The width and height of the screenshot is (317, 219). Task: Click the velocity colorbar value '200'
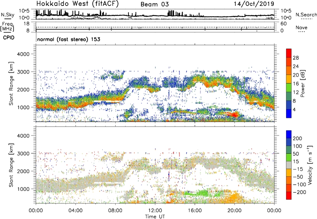click(x=298, y=138)
